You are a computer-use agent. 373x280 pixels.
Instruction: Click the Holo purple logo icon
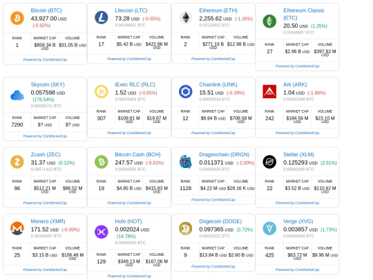(x=102, y=232)
